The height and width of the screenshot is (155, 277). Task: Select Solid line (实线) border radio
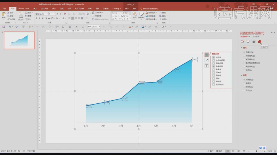click(x=244, y=83)
